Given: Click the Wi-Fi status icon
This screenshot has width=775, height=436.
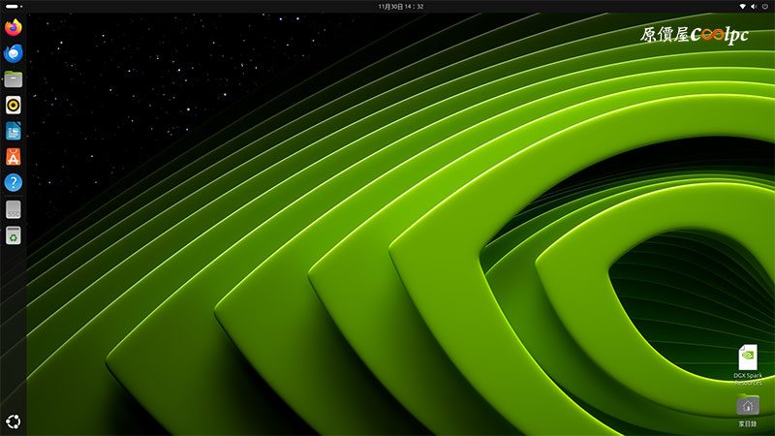Looking at the screenshot, I should point(742,6).
